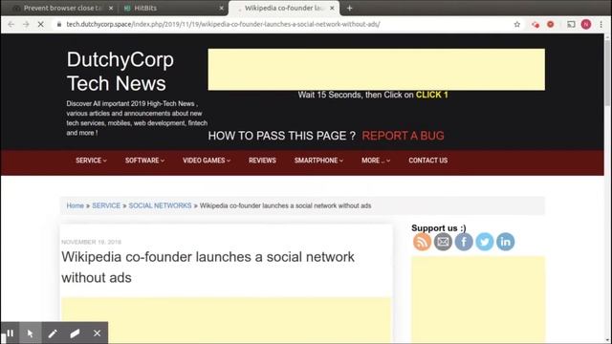612x344 pixels.
Task: Expand the SERVICE menu
Action: coord(92,161)
